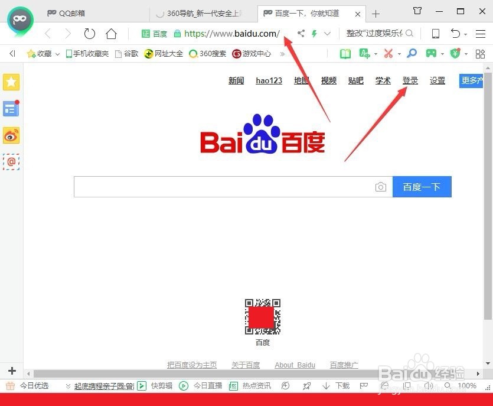Open the 设置 settings link
Image resolution: width=493 pixels, height=406 pixels.
pyautogui.click(x=438, y=80)
